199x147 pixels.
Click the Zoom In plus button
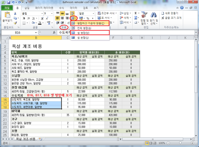(192, 143)
